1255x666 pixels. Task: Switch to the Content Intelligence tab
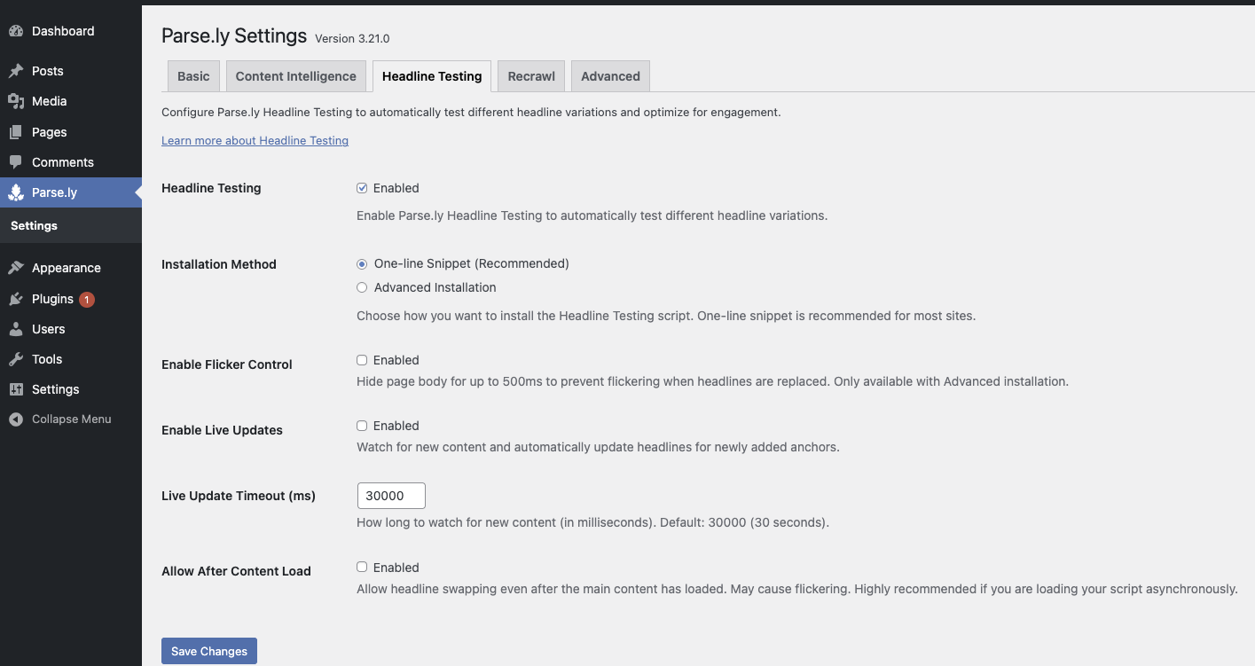tap(295, 76)
